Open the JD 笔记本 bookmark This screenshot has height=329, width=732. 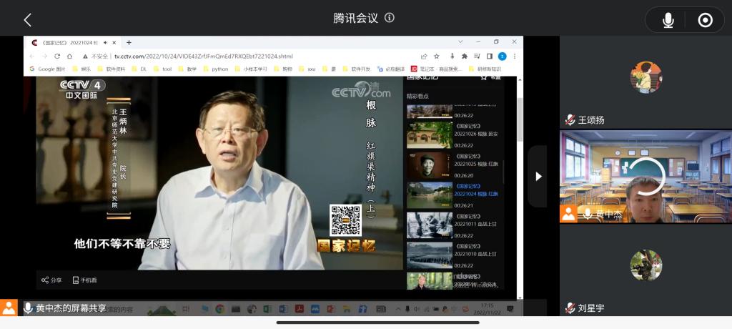tap(437, 69)
